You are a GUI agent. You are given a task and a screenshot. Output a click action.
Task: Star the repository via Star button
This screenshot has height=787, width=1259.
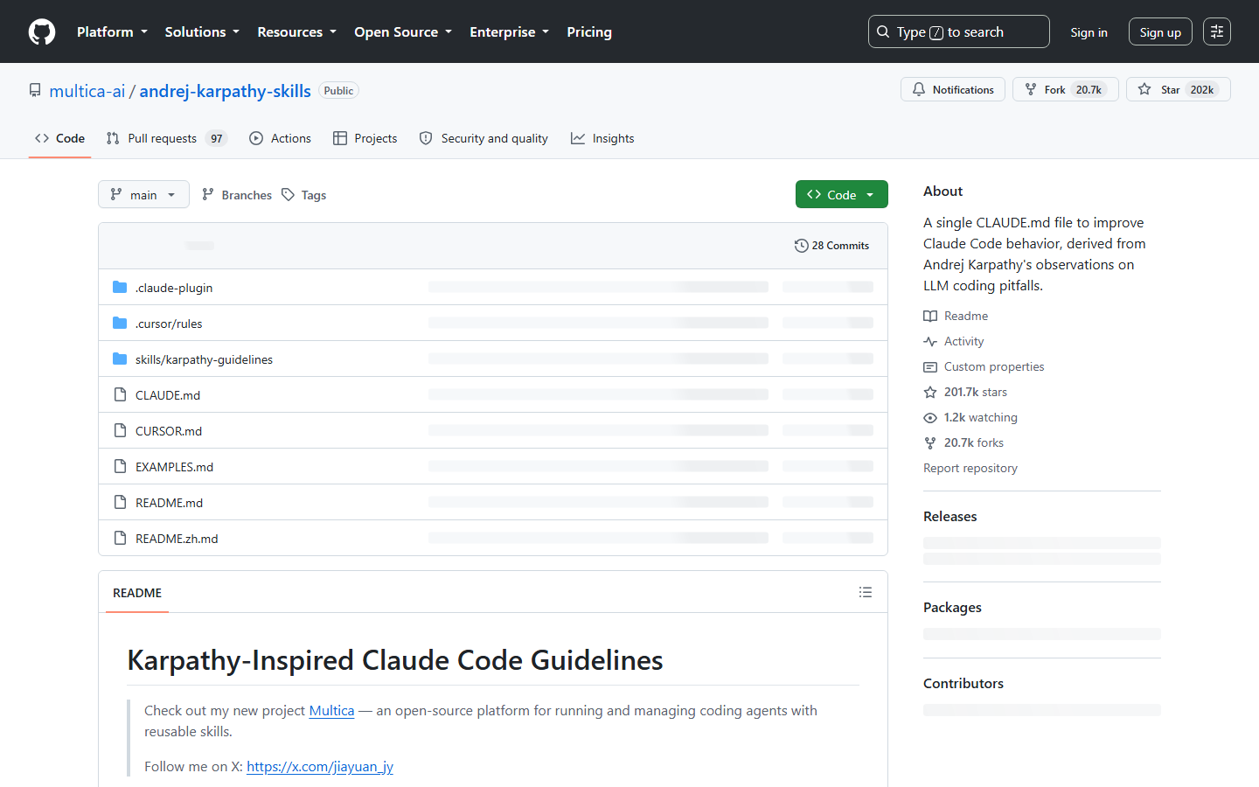pos(1178,89)
